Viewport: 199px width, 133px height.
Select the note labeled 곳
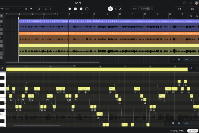point(112,89)
